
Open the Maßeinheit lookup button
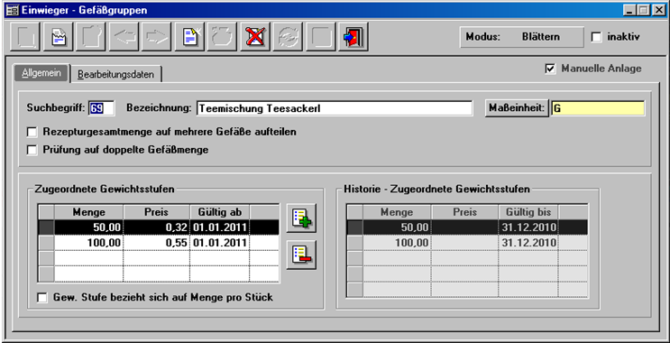(517, 108)
